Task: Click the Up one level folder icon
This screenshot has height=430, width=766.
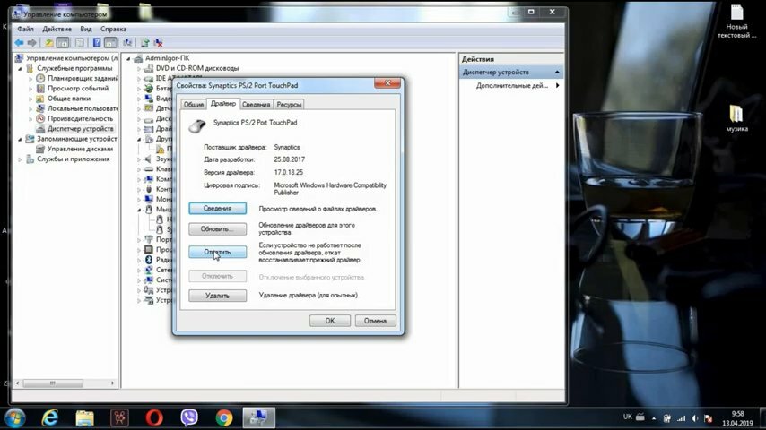Action: (49, 43)
